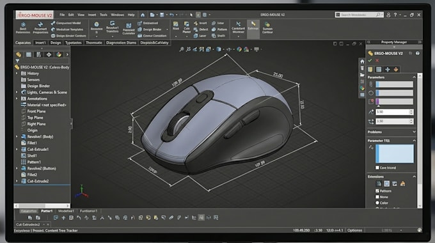The image size is (435, 243).
Task: Click the Search field in the title bar
Action: click(360, 15)
